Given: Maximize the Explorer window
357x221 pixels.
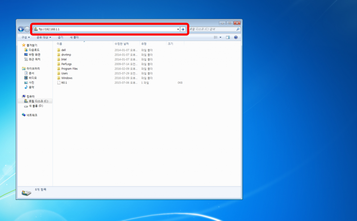Looking at the screenshot, I should click(229, 23).
